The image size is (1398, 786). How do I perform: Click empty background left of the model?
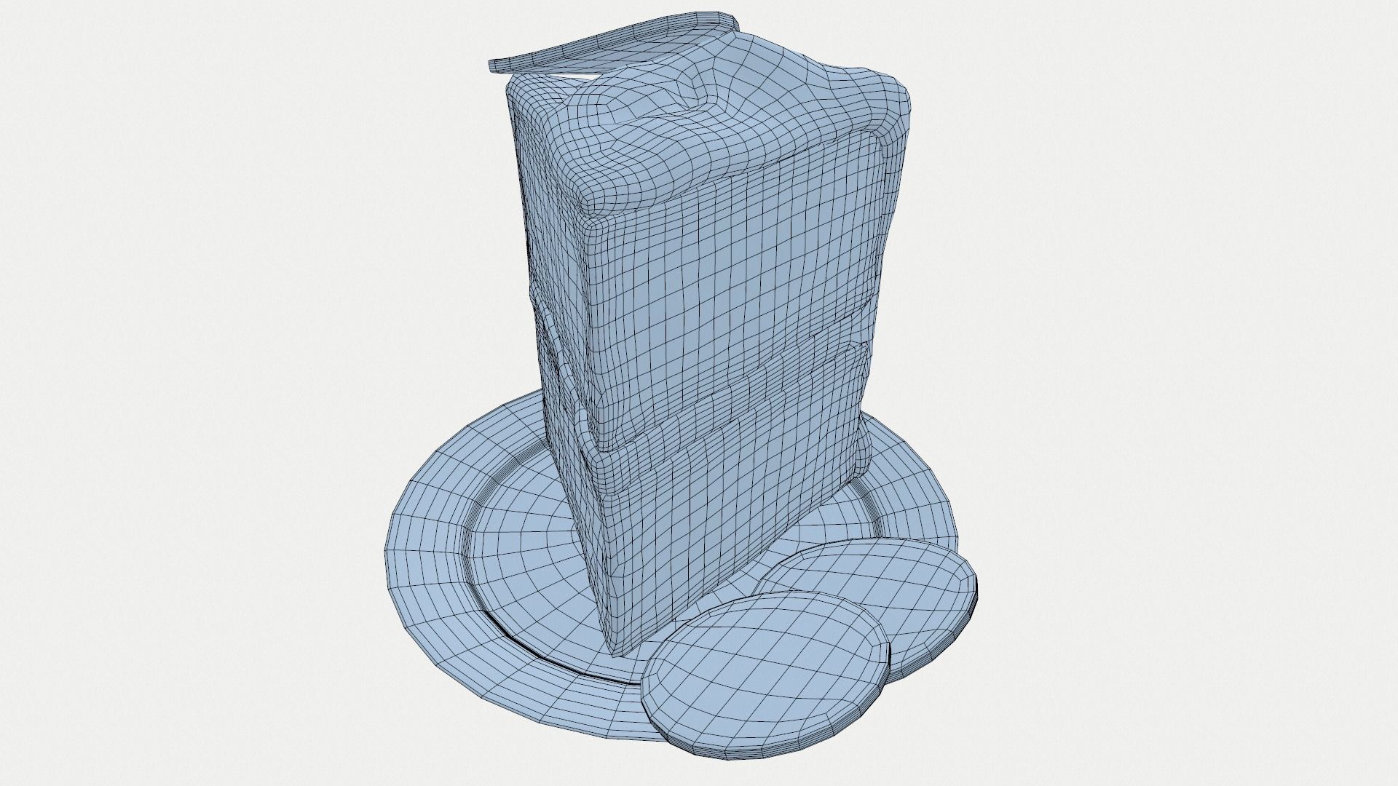click(x=218, y=364)
